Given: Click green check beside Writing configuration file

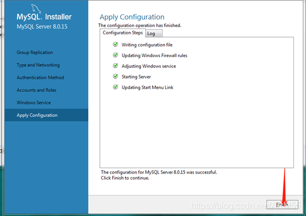Looking at the screenshot, I should coord(115,45).
